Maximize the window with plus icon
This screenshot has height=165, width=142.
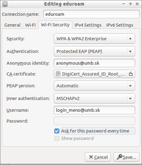(x=131, y=4)
